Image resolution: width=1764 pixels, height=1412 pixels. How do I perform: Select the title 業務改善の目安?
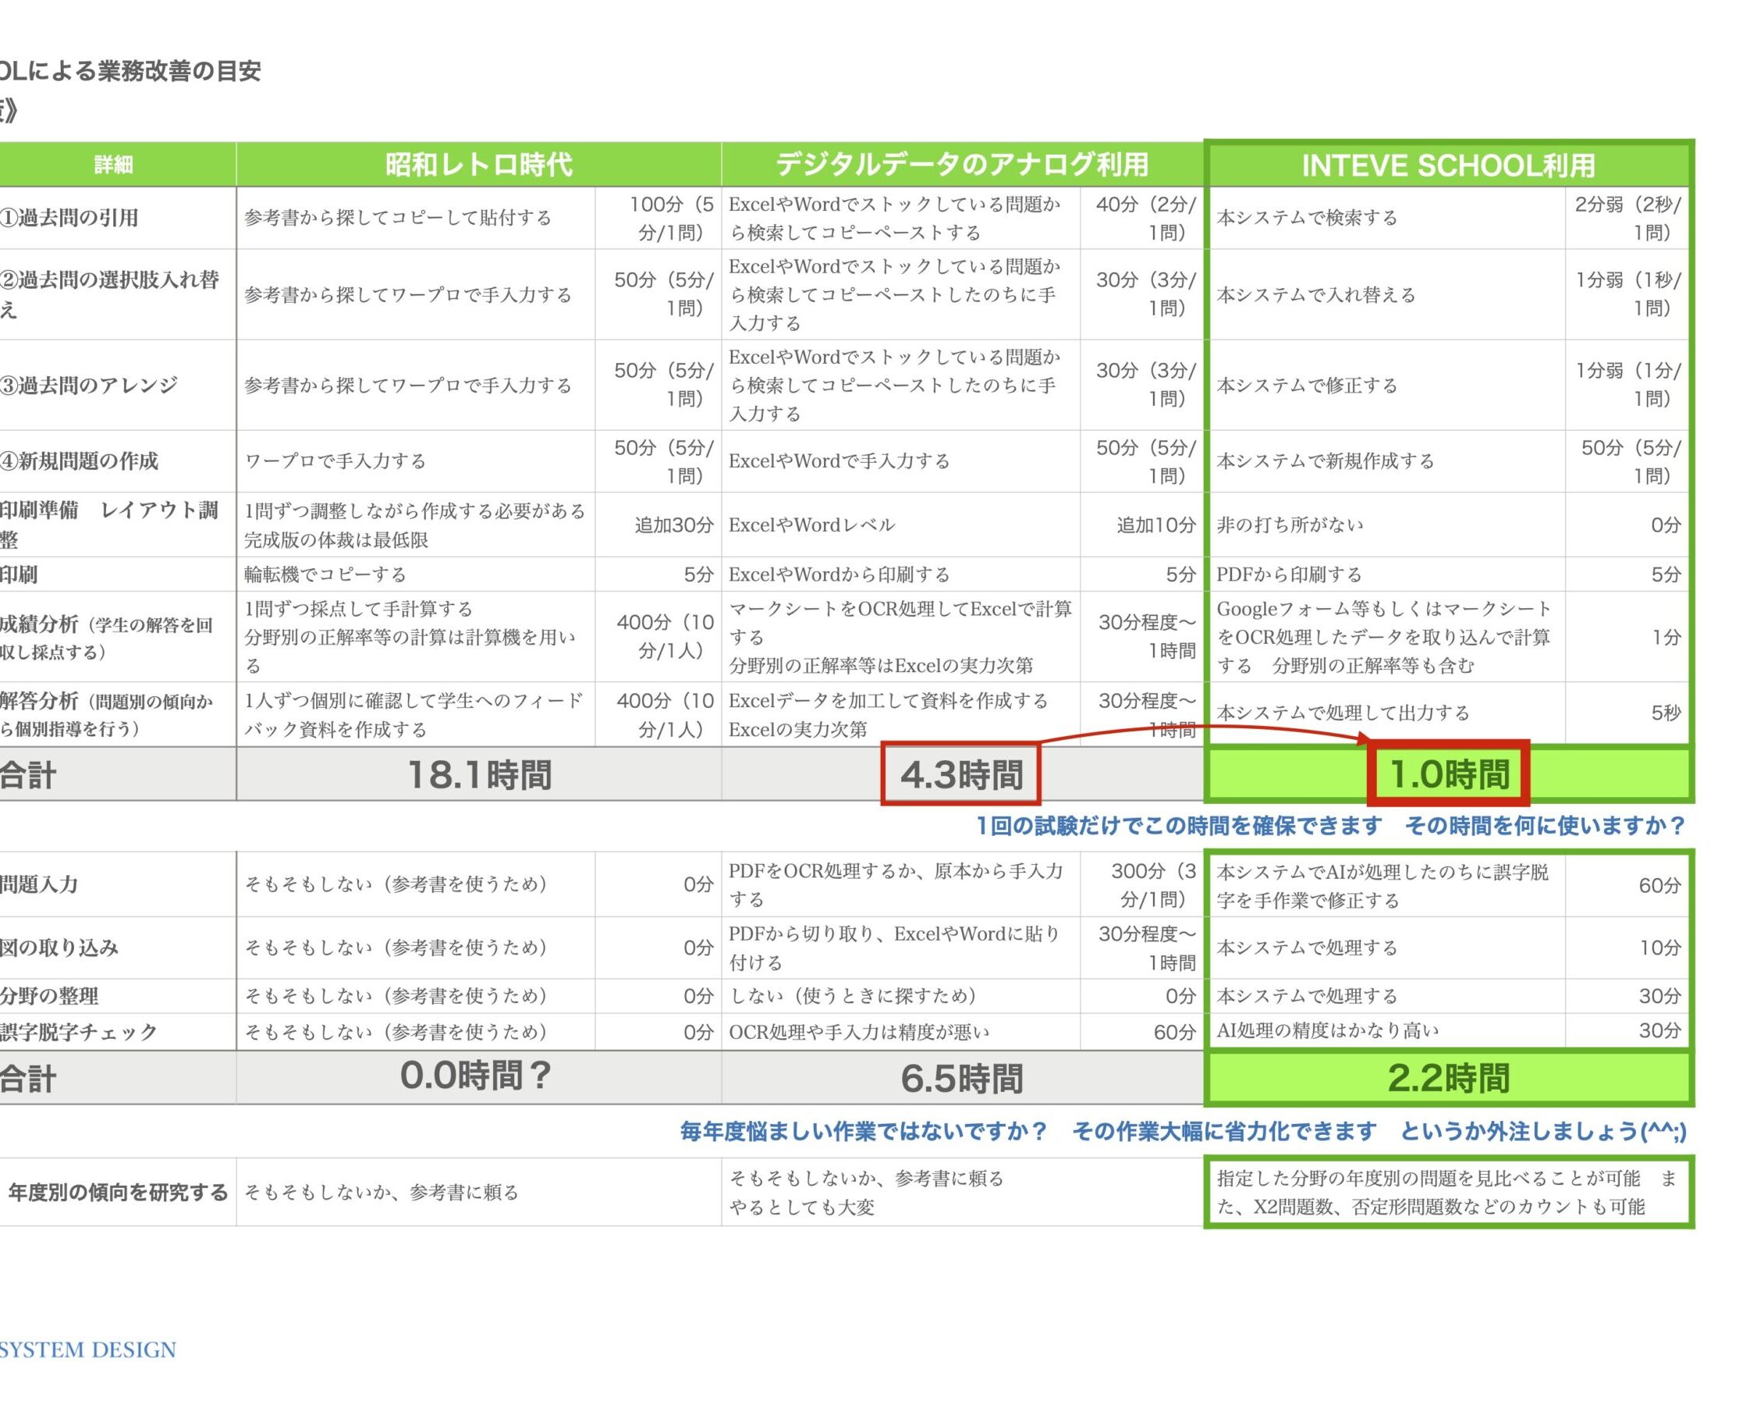point(179,71)
